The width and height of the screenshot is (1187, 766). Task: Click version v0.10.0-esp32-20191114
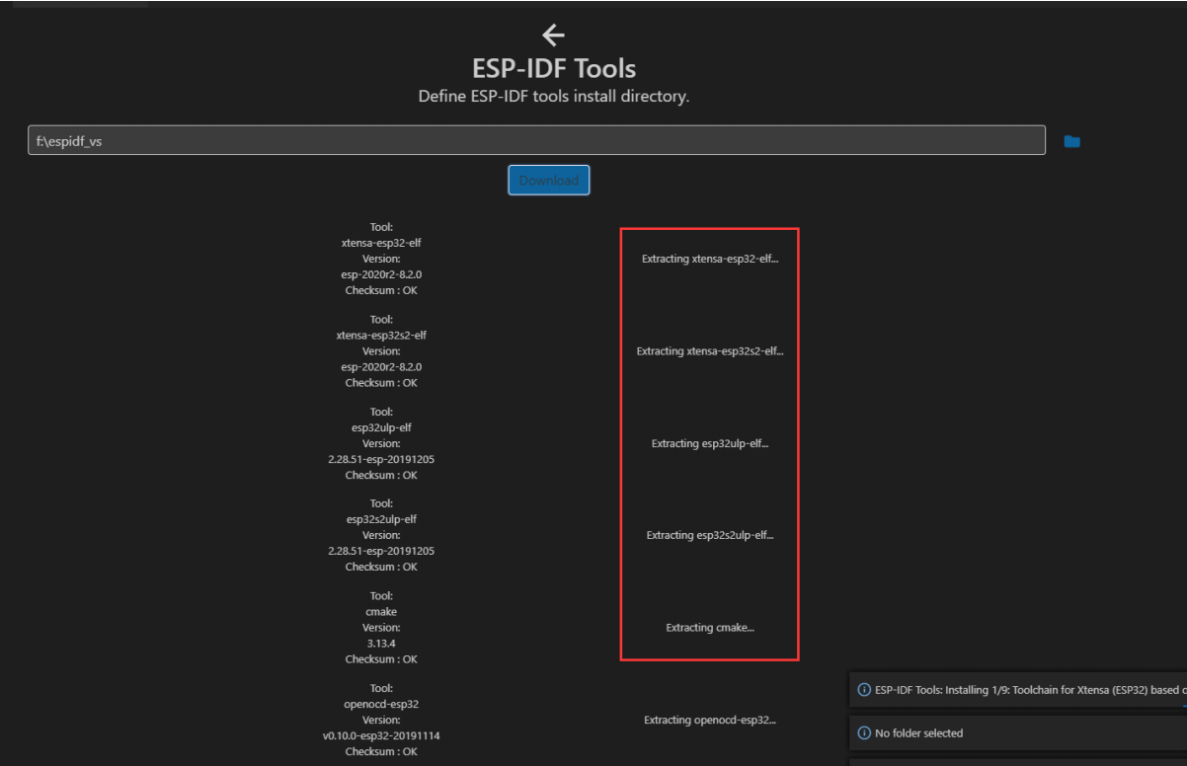pos(381,735)
